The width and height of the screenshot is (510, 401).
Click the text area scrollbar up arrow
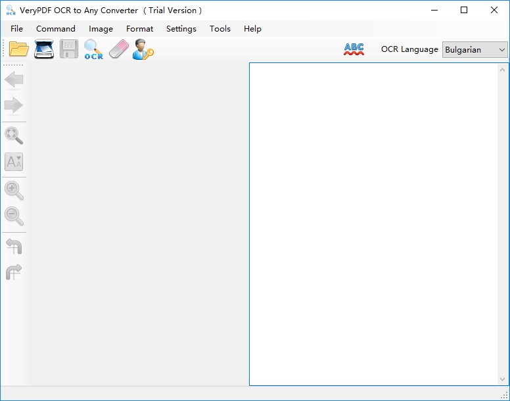click(x=502, y=70)
